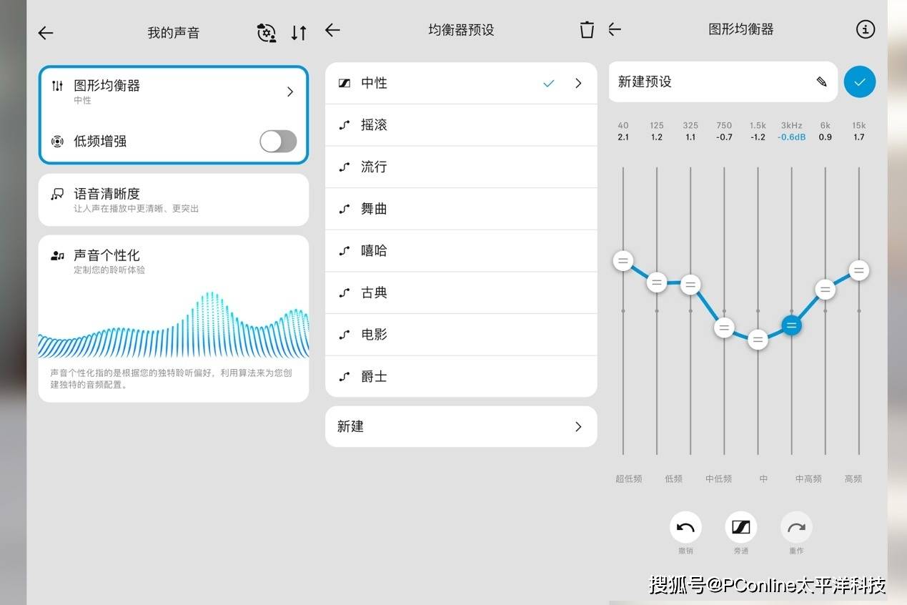
Task: Expand 图形均衡器 via its chevron
Action: click(x=290, y=92)
